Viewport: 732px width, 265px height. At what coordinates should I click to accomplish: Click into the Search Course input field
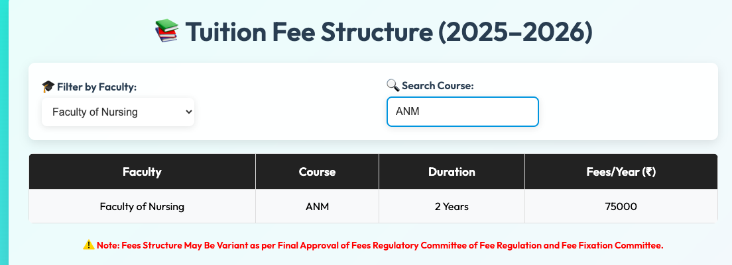[x=463, y=112]
